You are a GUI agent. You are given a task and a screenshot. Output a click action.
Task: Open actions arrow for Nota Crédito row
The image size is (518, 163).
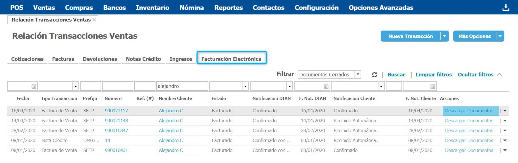pos(505,140)
